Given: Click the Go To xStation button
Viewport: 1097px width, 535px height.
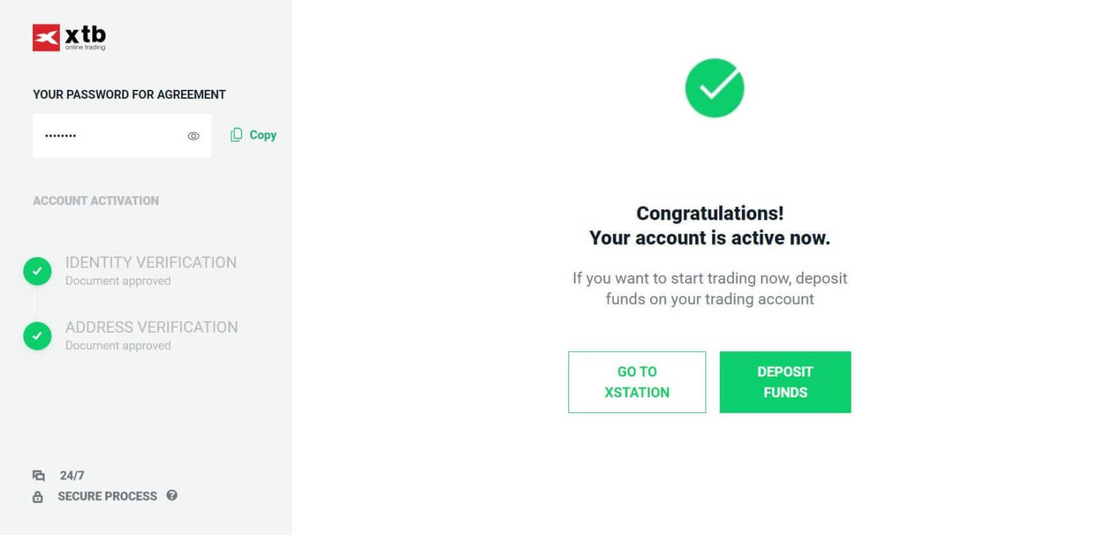Looking at the screenshot, I should pos(637,382).
